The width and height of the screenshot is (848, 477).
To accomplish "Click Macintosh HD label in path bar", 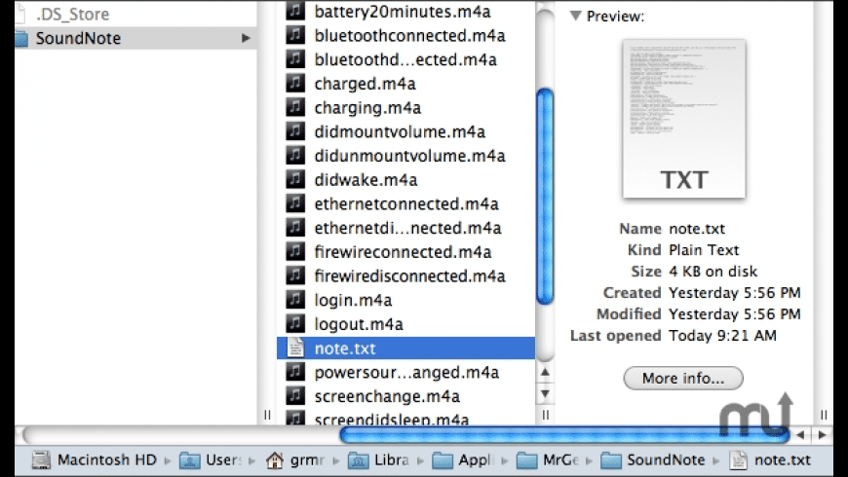I will [107, 459].
